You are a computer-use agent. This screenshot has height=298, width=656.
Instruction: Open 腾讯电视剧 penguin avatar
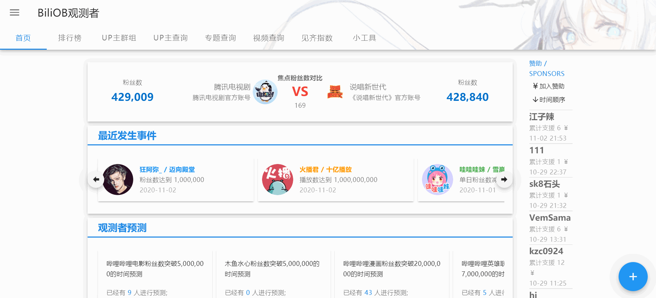click(x=265, y=92)
